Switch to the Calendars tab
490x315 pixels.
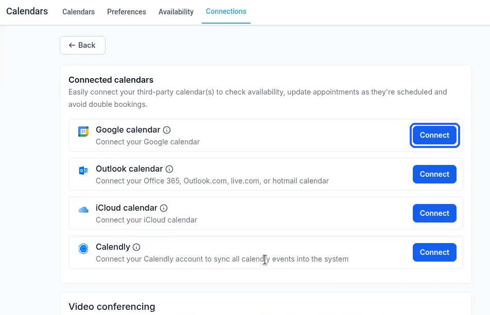(x=78, y=12)
